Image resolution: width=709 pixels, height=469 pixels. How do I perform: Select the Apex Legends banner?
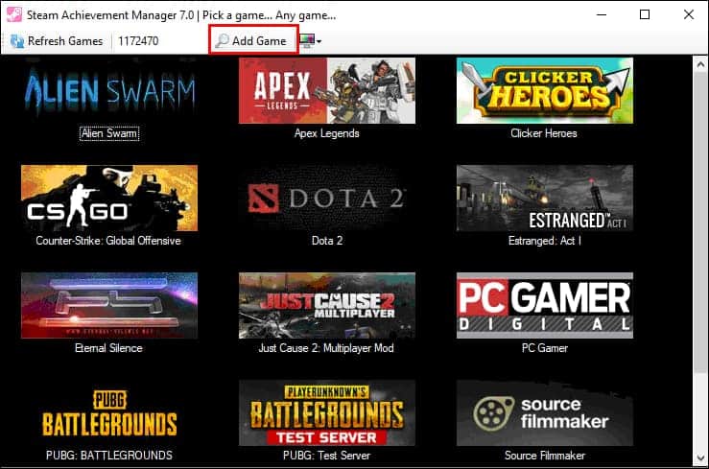(327, 90)
